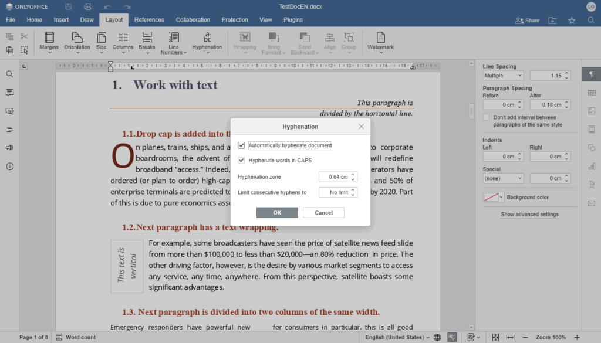Image resolution: width=601 pixels, height=343 pixels.
Task: Open the Line Spacing Multiple dropdown
Action: click(x=502, y=75)
